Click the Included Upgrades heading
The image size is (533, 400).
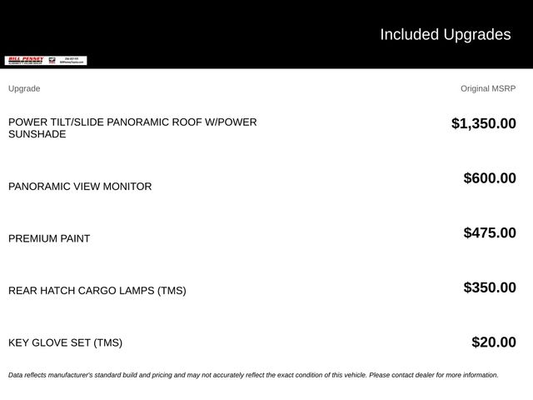446,34
